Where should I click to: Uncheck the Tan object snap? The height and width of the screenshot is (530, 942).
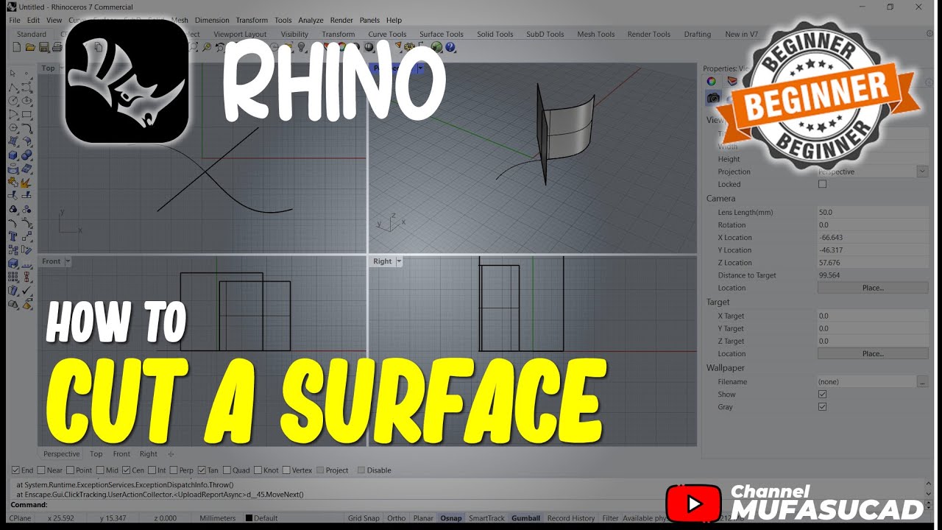pyautogui.click(x=202, y=470)
